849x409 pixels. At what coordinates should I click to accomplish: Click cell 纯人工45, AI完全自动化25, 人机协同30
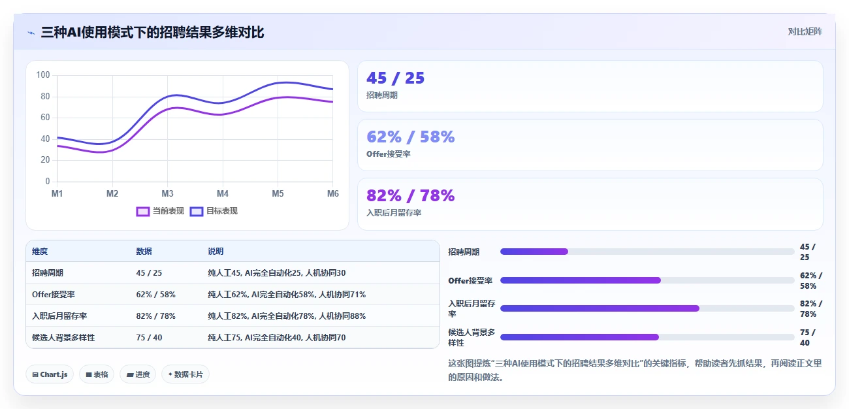click(277, 273)
